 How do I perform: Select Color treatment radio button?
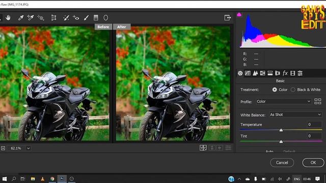tap(275, 89)
